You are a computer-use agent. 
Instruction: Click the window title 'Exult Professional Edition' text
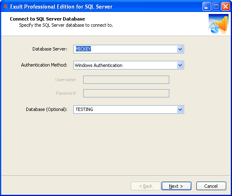point(61,7)
